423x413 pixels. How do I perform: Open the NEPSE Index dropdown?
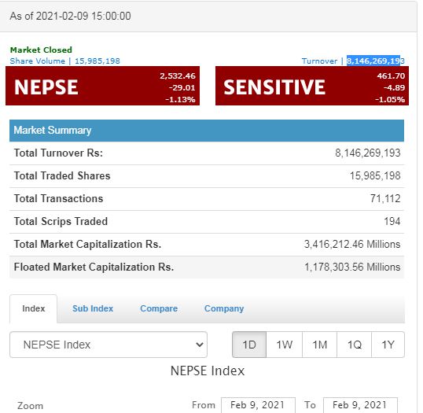[109, 345]
